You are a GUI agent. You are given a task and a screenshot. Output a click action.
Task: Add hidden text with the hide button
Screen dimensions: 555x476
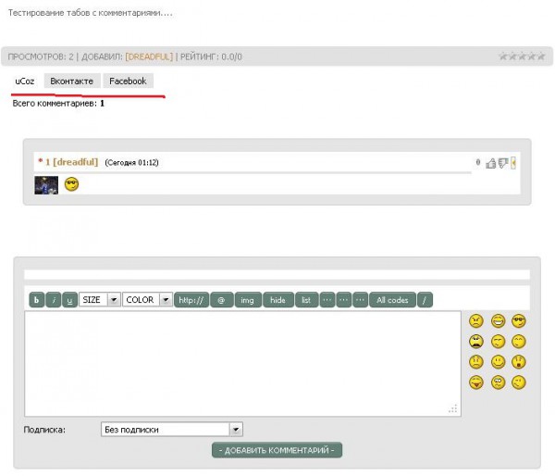(277, 300)
